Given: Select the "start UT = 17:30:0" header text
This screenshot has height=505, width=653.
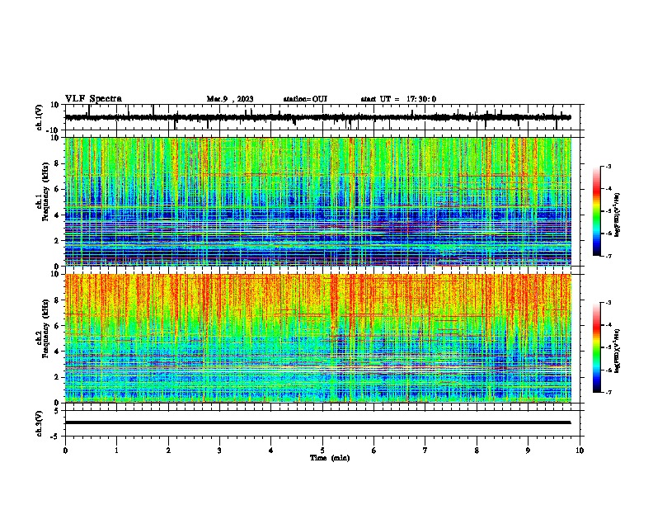Looking at the screenshot, I should point(398,99).
